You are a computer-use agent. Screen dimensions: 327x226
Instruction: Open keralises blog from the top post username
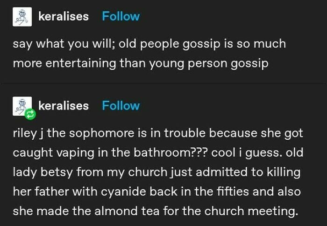[x=64, y=16]
